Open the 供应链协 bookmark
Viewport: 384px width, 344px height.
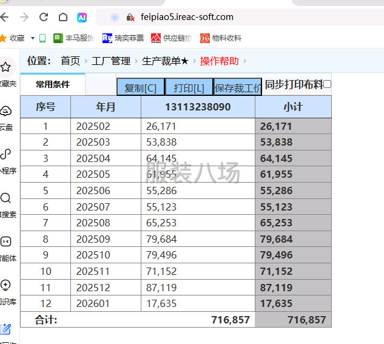point(171,38)
